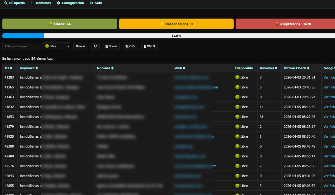
Task: Select ID cell 41463
Action: 9,97
